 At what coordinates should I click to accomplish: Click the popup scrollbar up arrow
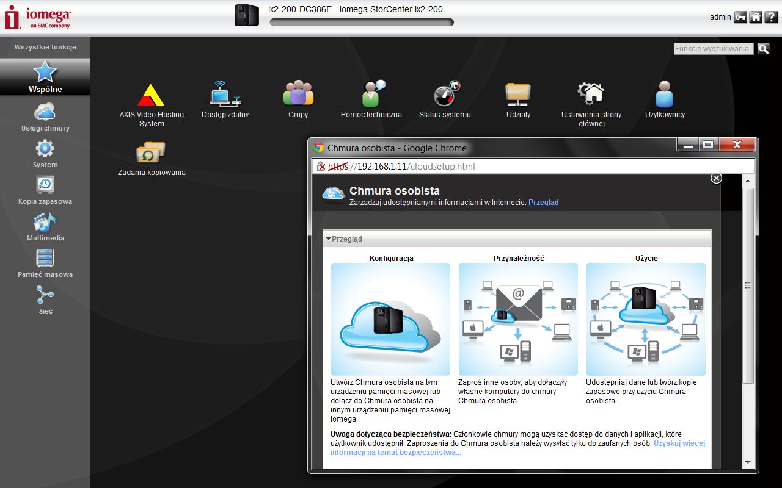pyautogui.click(x=748, y=181)
